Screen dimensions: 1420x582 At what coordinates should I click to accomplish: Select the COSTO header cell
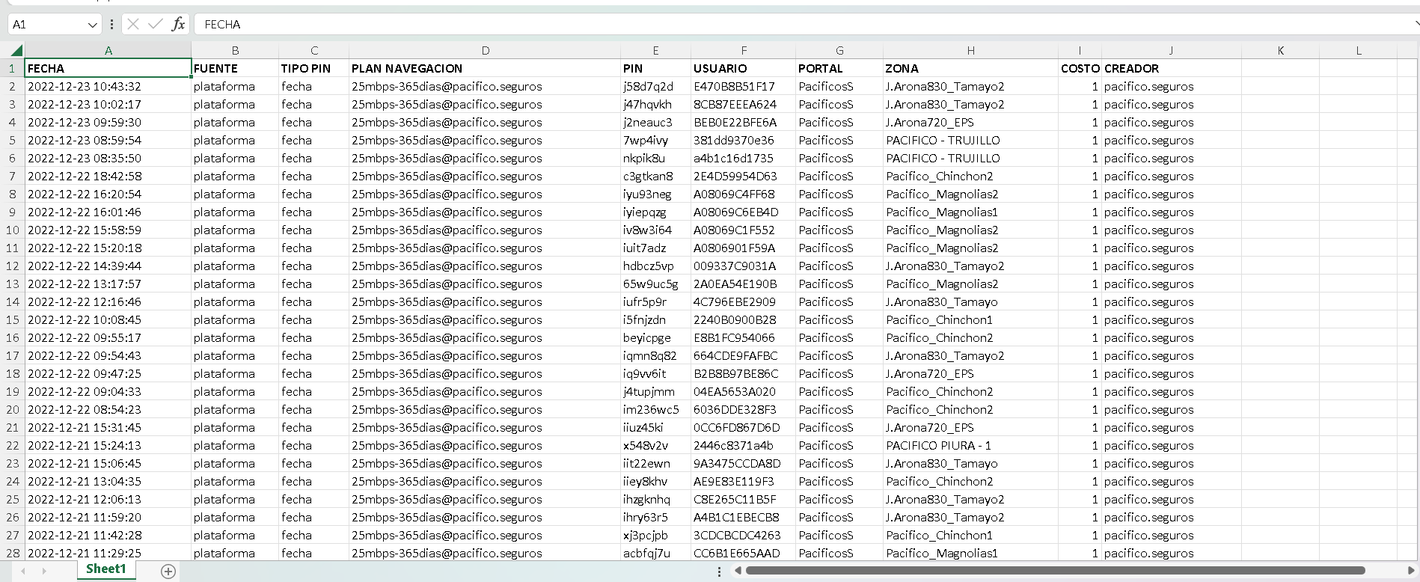1080,68
